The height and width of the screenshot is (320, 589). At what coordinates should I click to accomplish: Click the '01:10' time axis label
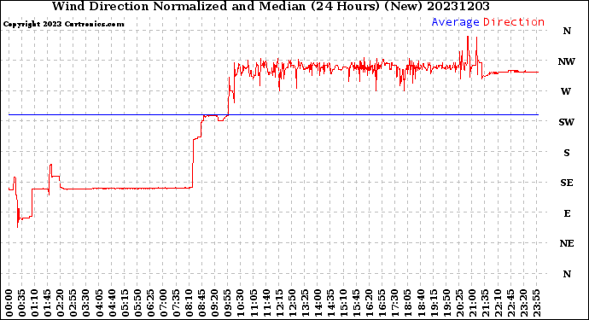click(x=34, y=303)
